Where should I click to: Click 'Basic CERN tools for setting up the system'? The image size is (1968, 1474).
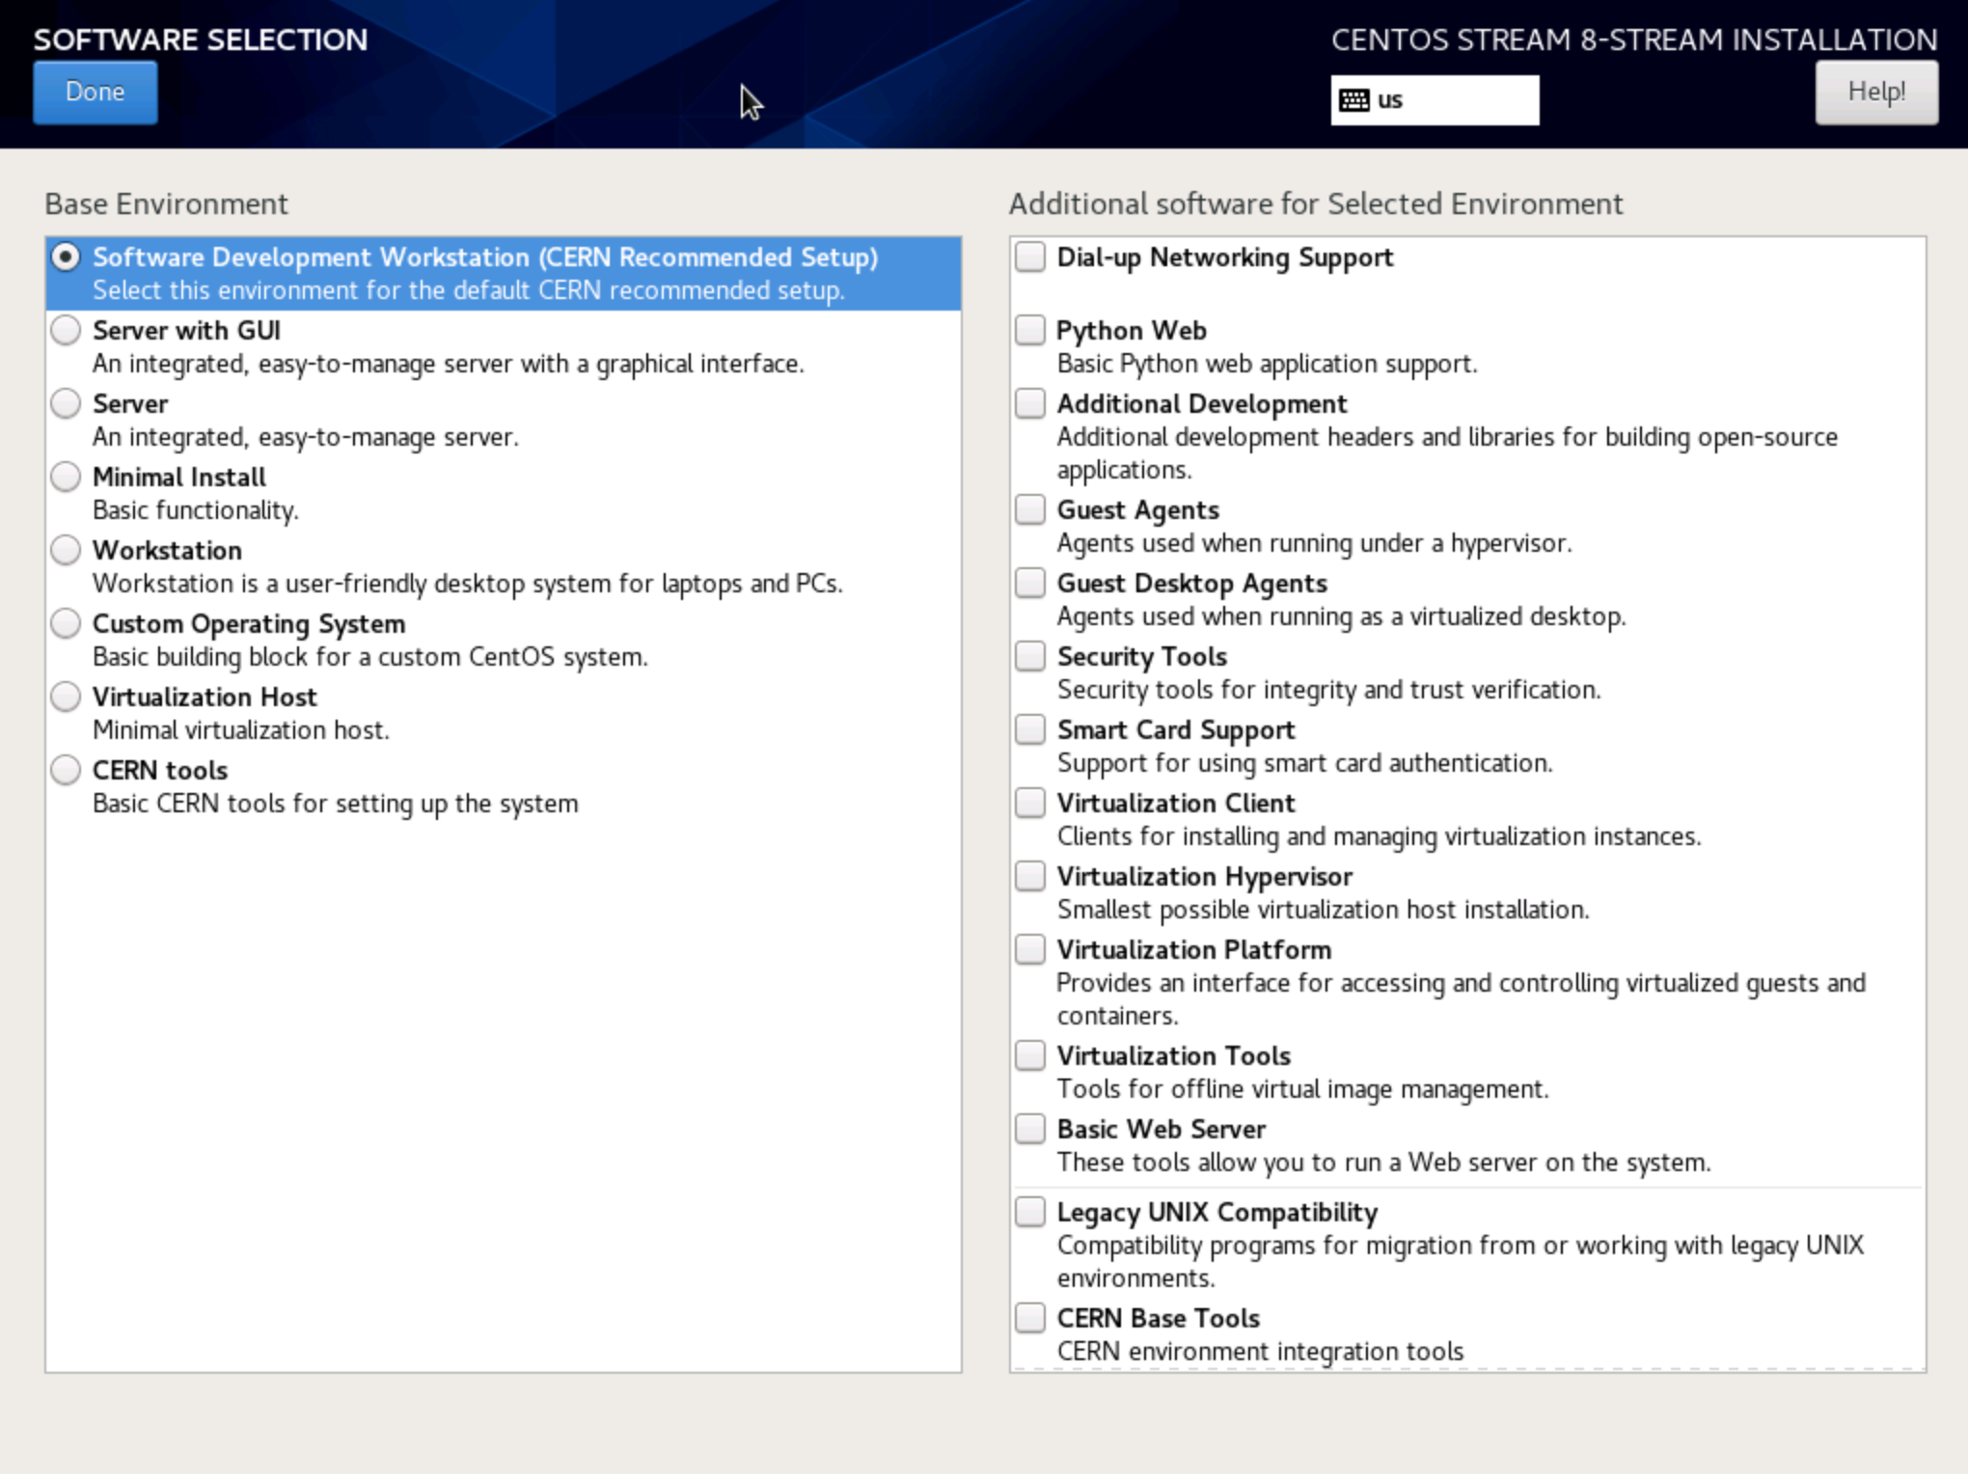coord(336,805)
